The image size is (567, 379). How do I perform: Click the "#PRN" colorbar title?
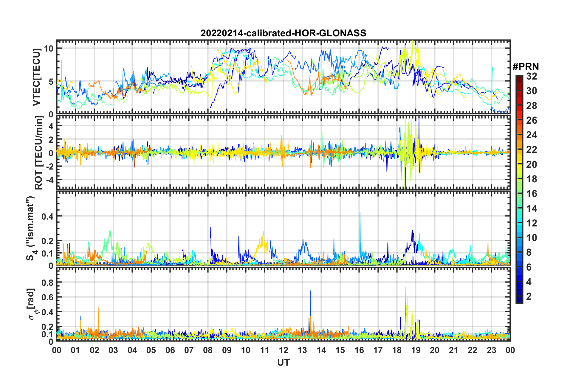click(526, 67)
